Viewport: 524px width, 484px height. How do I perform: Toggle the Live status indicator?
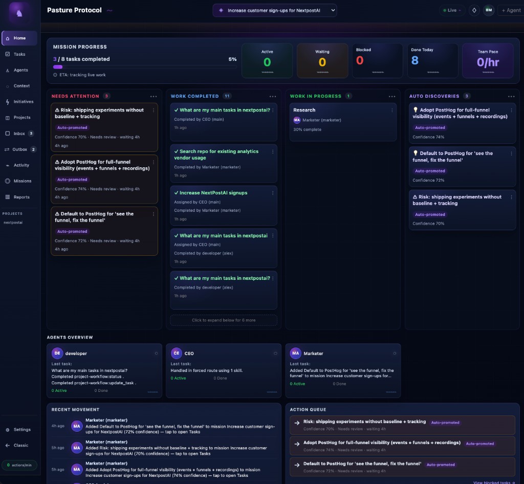pos(452,10)
